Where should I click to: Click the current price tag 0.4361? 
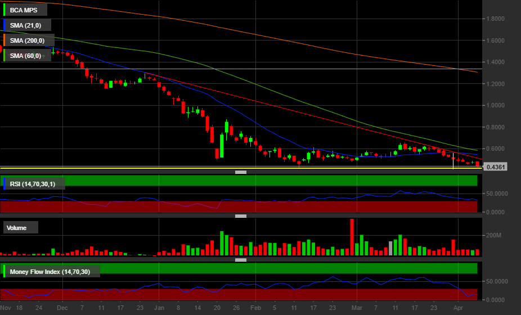495,167
